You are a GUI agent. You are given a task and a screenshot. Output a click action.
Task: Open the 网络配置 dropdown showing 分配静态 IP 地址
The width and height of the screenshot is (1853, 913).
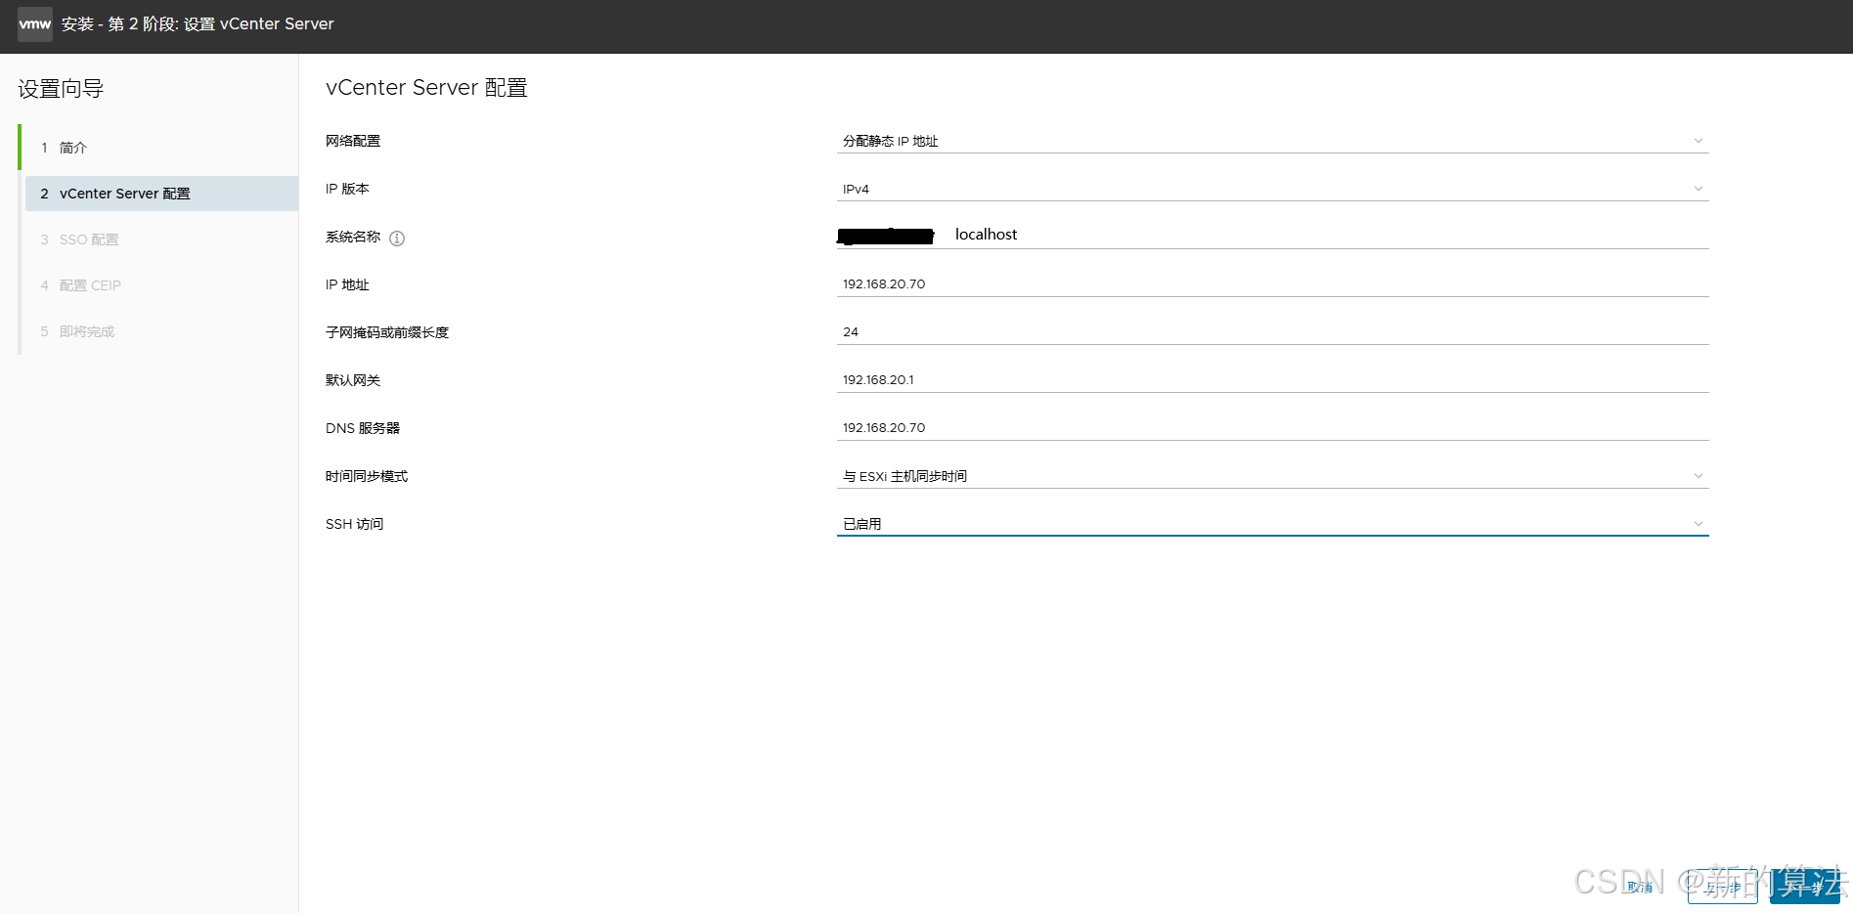tap(1272, 141)
